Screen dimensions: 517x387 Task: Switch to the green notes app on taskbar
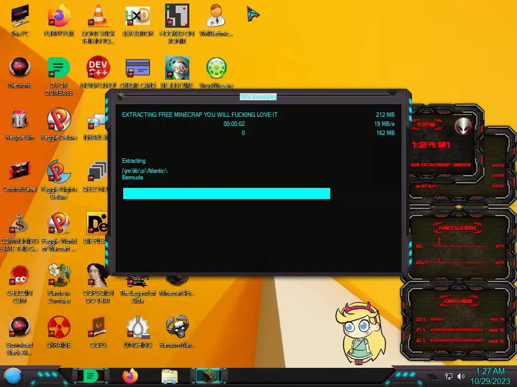(90, 376)
